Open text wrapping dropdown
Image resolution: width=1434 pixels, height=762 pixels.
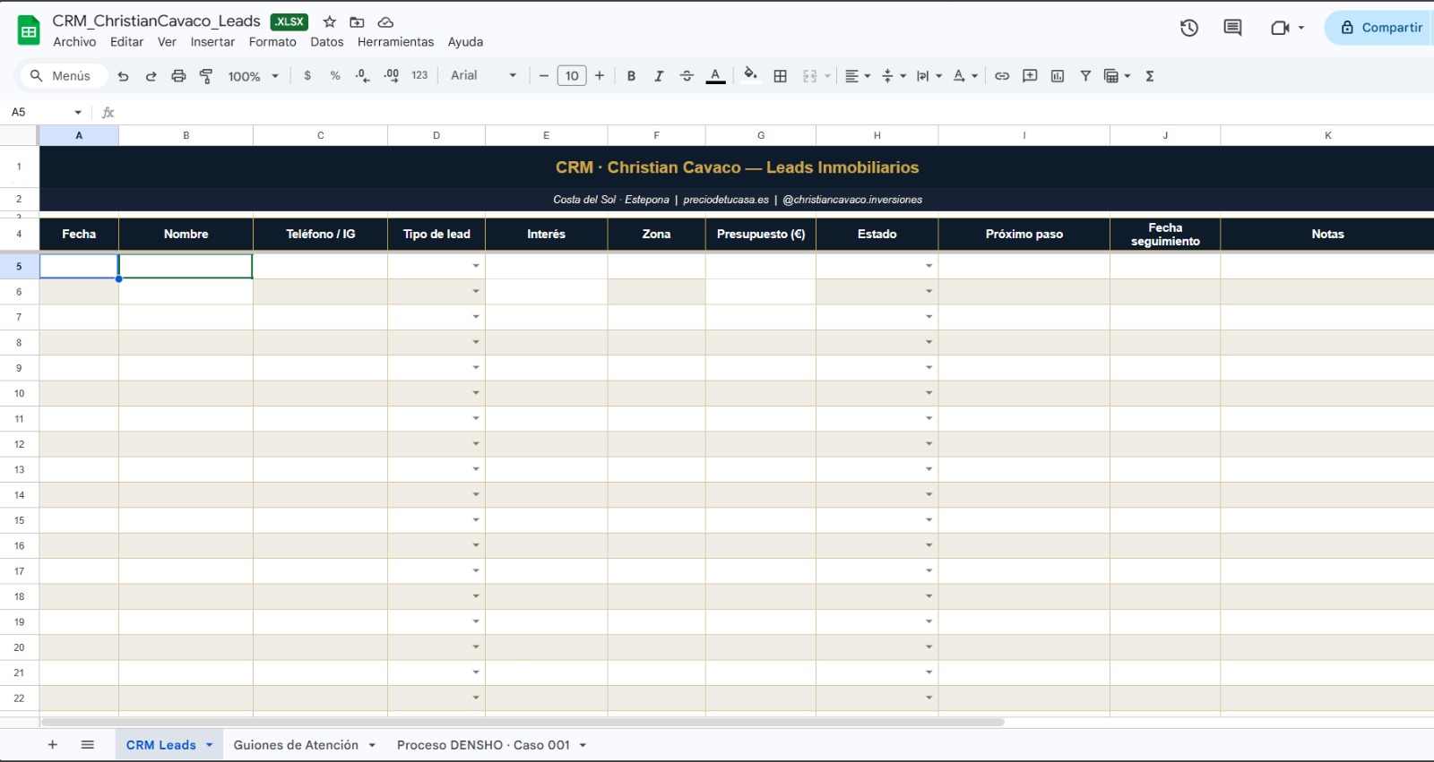click(x=929, y=76)
